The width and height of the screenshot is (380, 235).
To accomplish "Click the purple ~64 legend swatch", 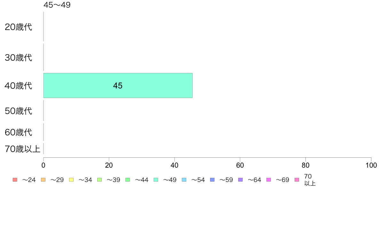I will tap(241, 179).
